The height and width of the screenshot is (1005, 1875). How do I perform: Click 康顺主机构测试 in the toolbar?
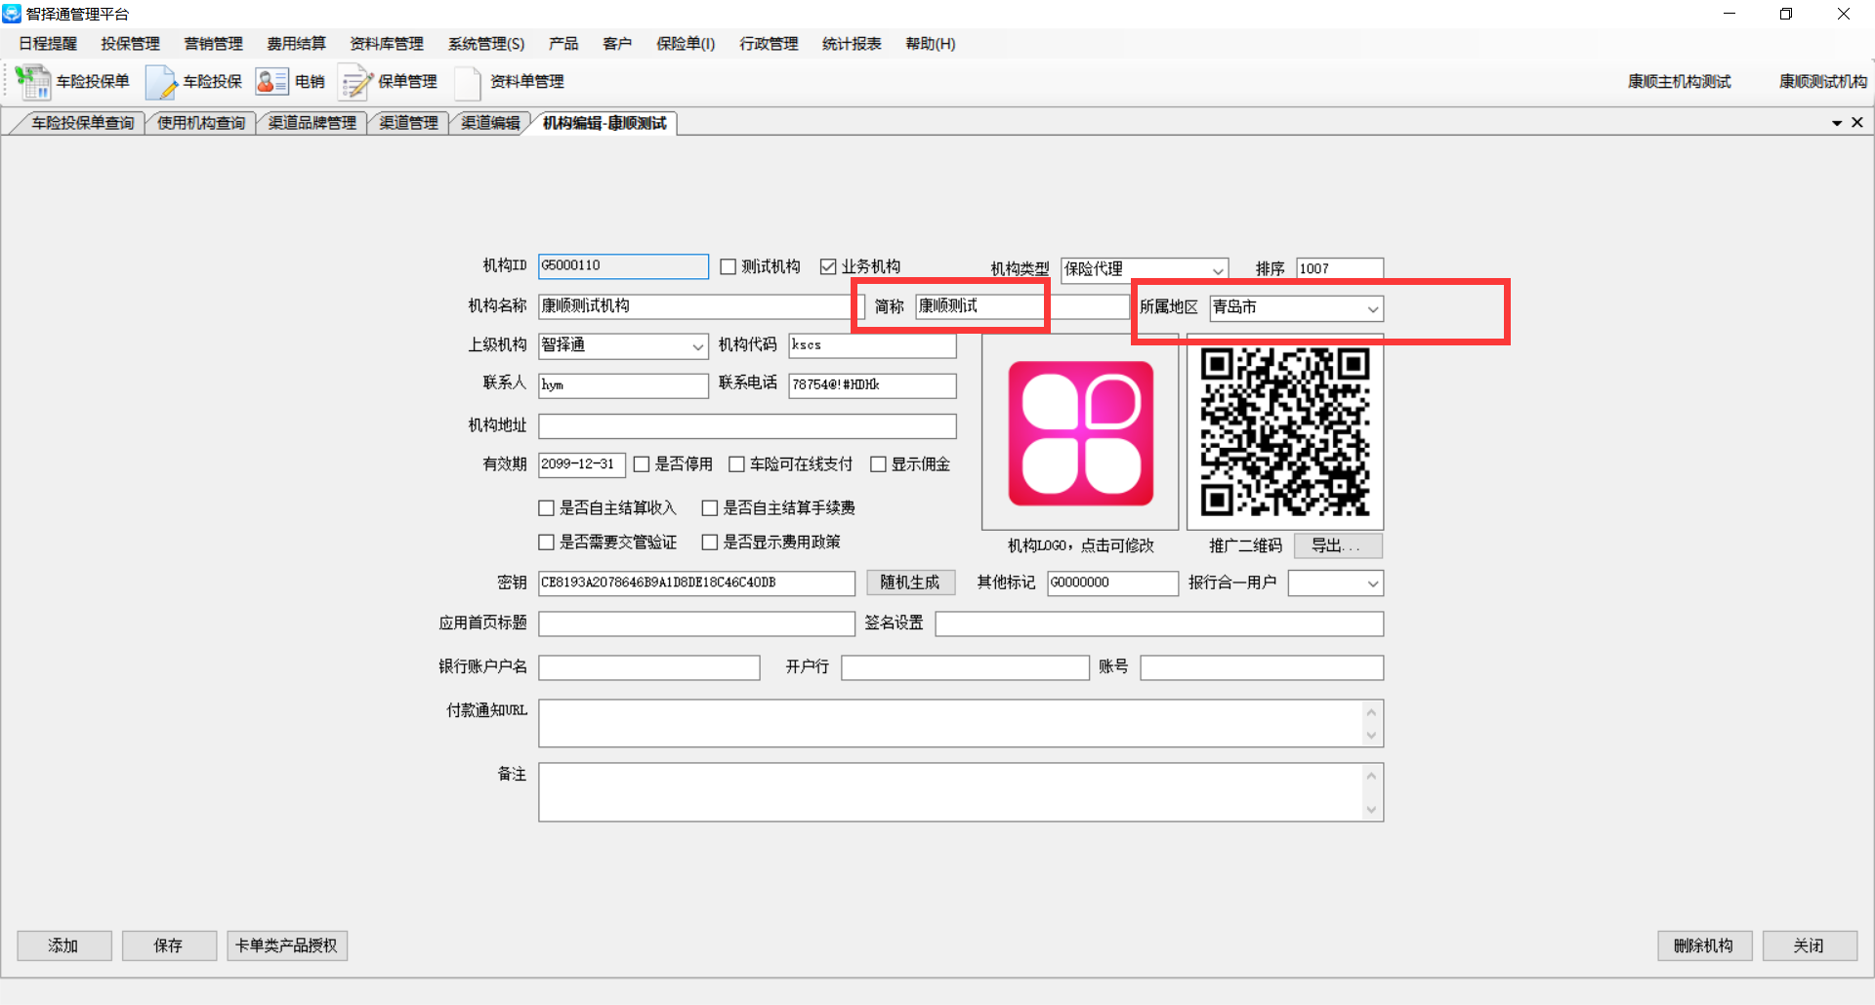pyautogui.click(x=1679, y=82)
